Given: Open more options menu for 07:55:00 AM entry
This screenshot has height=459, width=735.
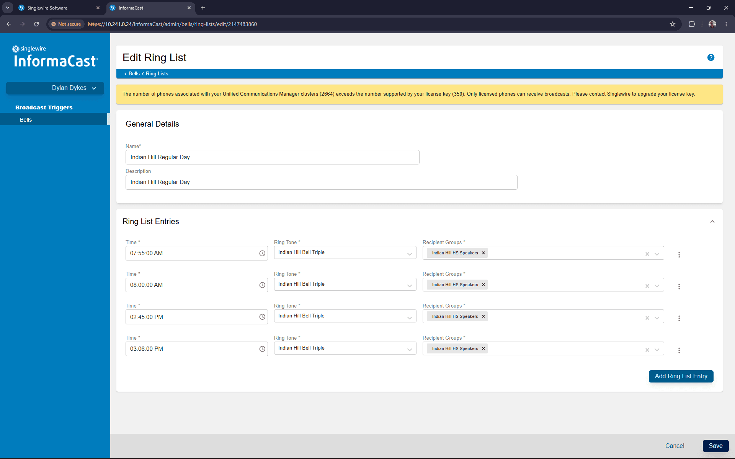Looking at the screenshot, I should [679, 255].
